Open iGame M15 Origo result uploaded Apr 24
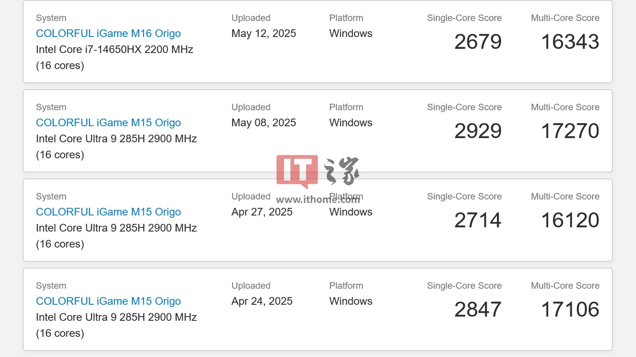 pyautogui.click(x=108, y=301)
